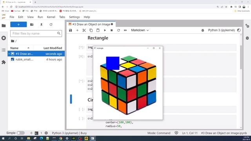Insert a cell below with the plus icon
This screenshot has height=141, width=251.
77,30
